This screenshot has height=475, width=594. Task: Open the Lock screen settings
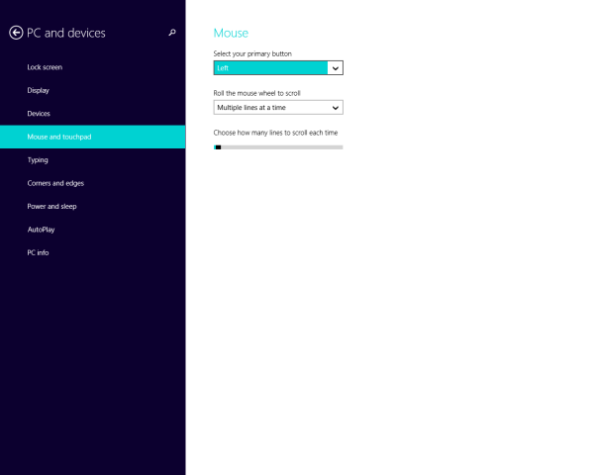click(x=92, y=67)
